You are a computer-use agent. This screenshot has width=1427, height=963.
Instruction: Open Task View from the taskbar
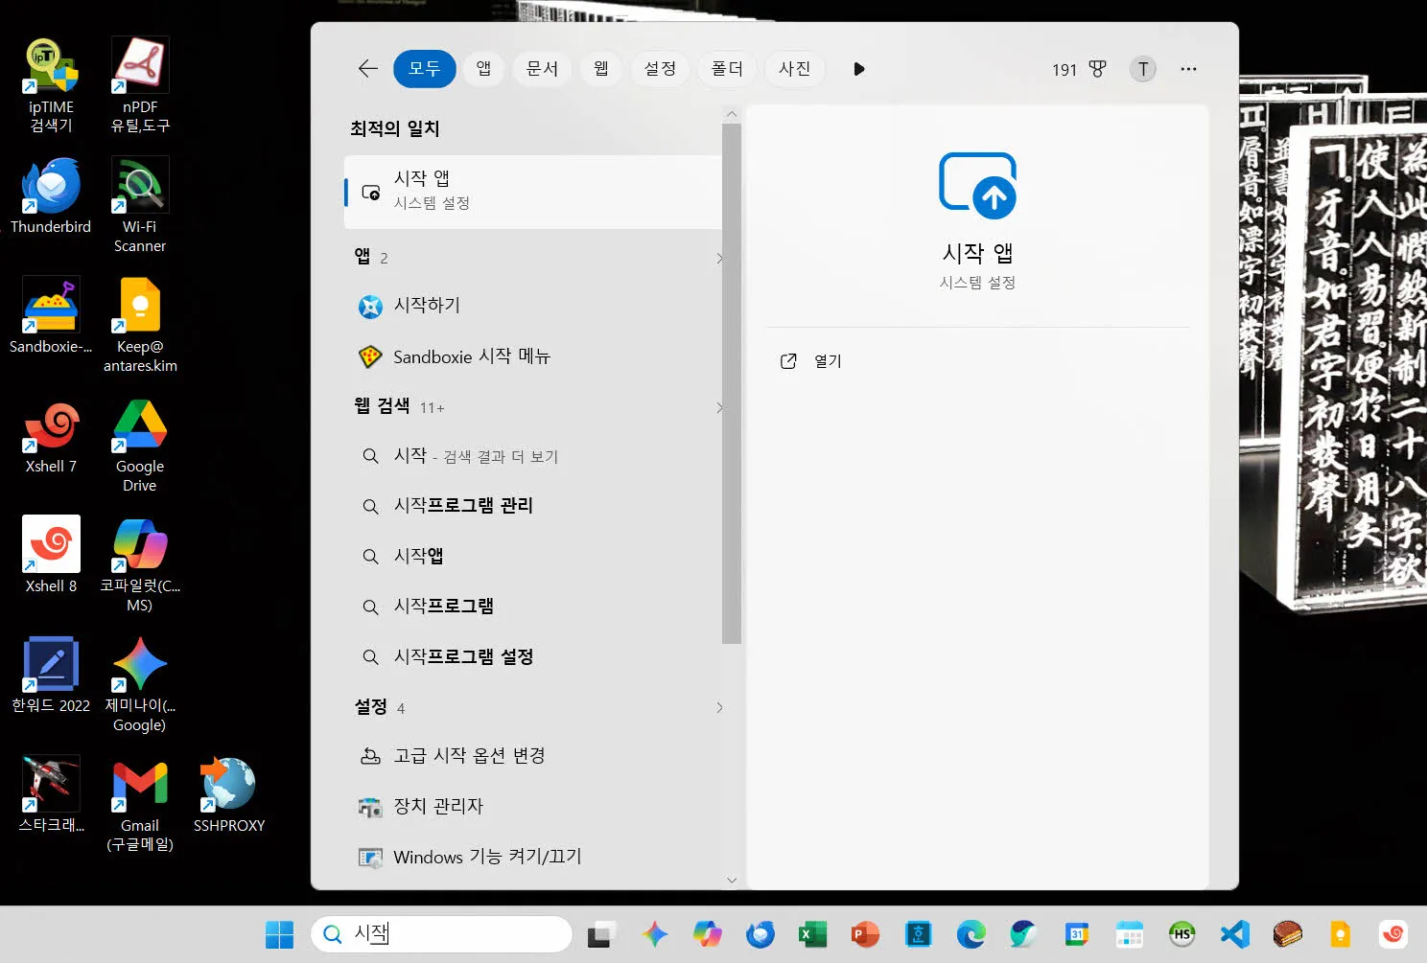coord(601,934)
